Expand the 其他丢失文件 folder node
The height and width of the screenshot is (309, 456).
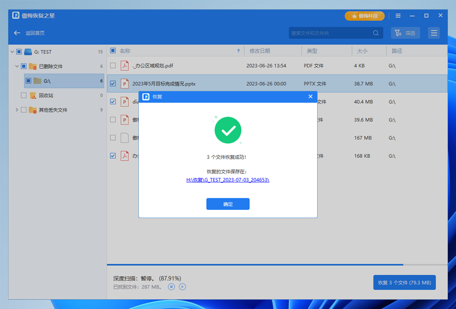tap(17, 110)
